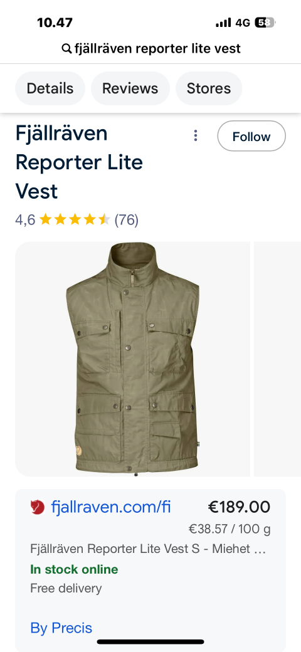This screenshot has width=301, height=652.
Task: Tap the search magnifier icon
Action: point(66,49)
